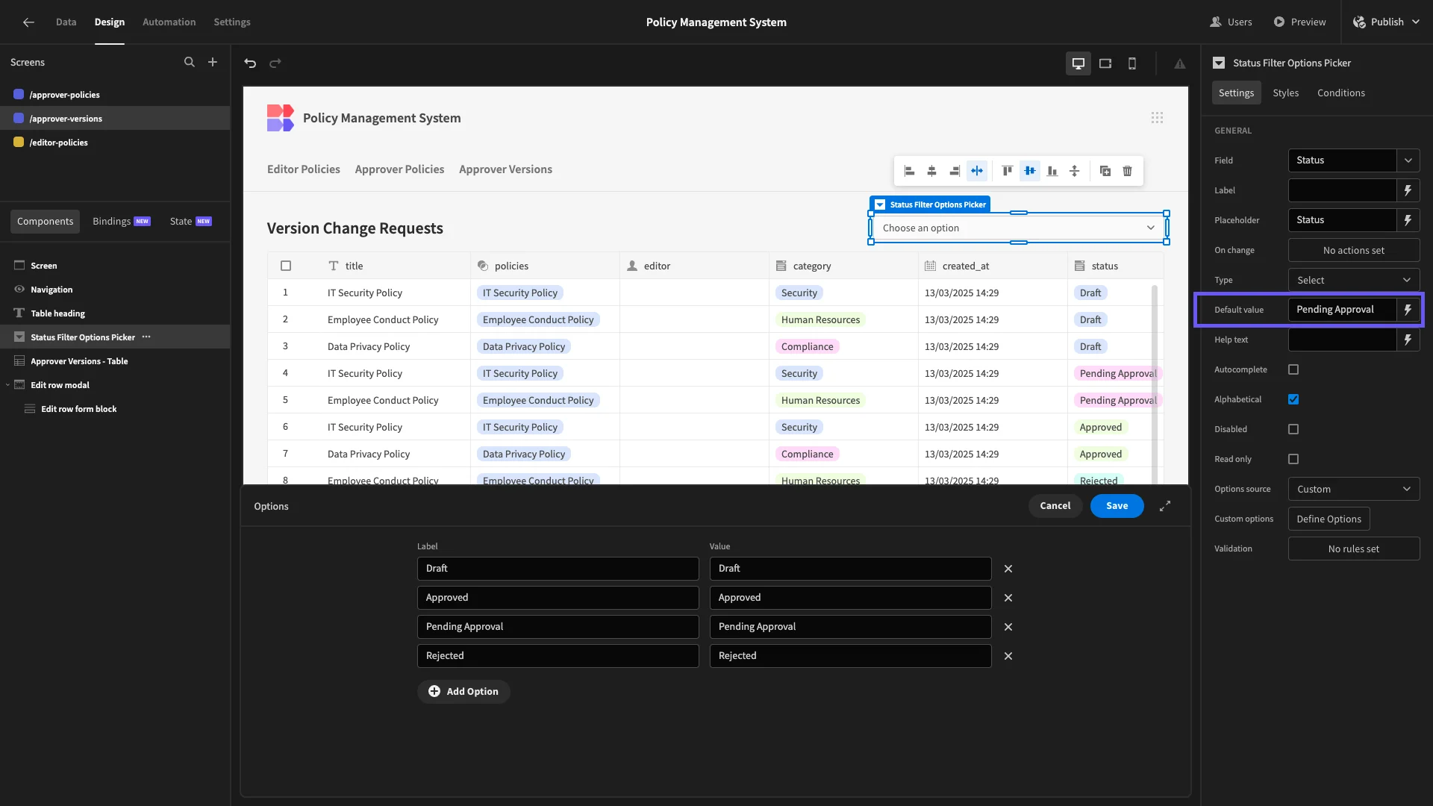This screenshot has height=806, width=1433.
Task: Cancel the options editing
Action: tap(1055, 506)
